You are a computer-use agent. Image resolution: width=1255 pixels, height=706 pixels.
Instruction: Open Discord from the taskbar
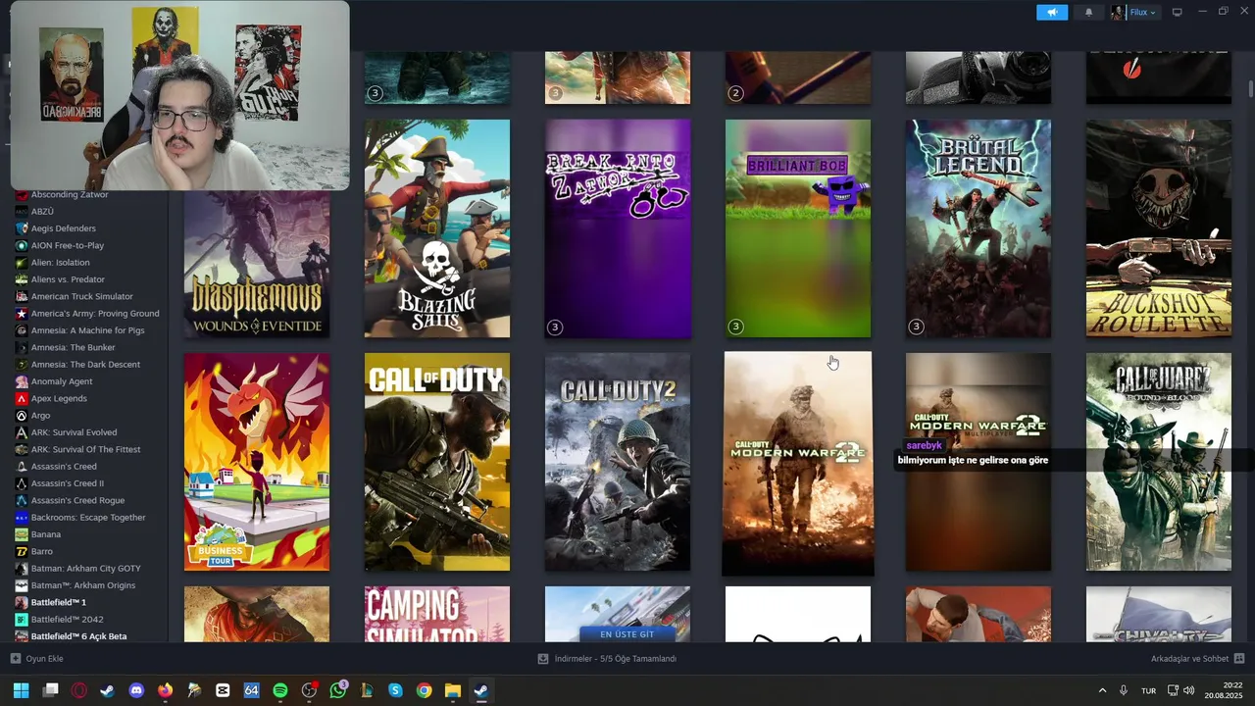pos(136,690)
